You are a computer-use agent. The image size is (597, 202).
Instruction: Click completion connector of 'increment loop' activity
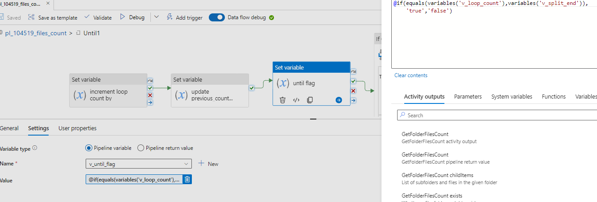pos(150,102)
